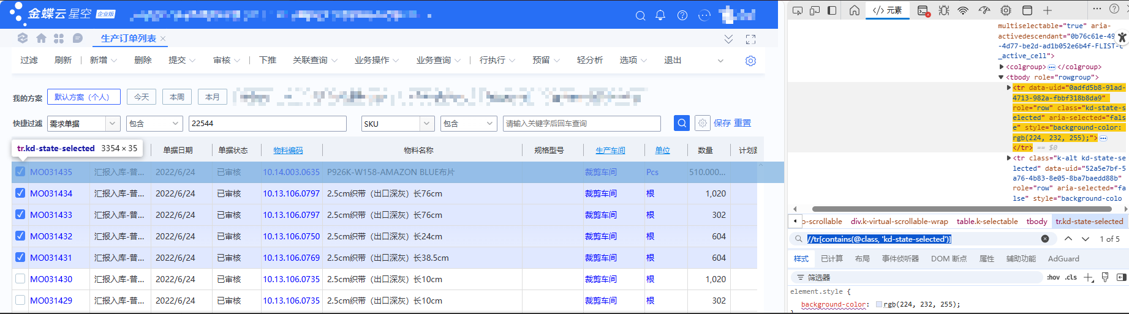Click the 刷新 toolbar button
The height and width of the screenshot is (314, 1129).
click(x=63, y=60)
